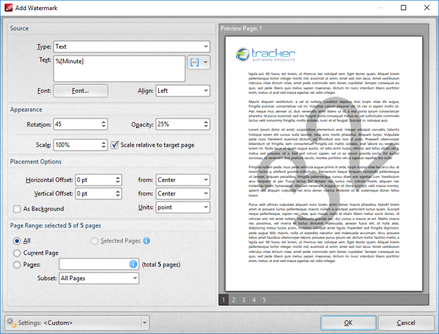Open the Horizontal Offset from dropdown
439x334 pixels.
point(183,180)
